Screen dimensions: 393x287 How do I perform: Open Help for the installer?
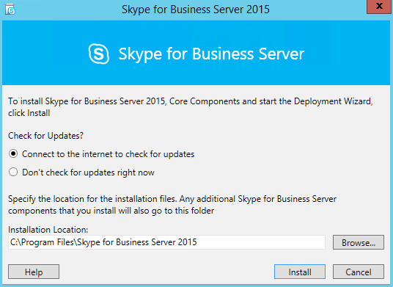[x=34, y=272]
